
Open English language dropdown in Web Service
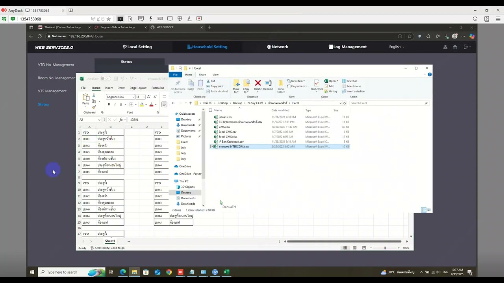tap(397, 47)
